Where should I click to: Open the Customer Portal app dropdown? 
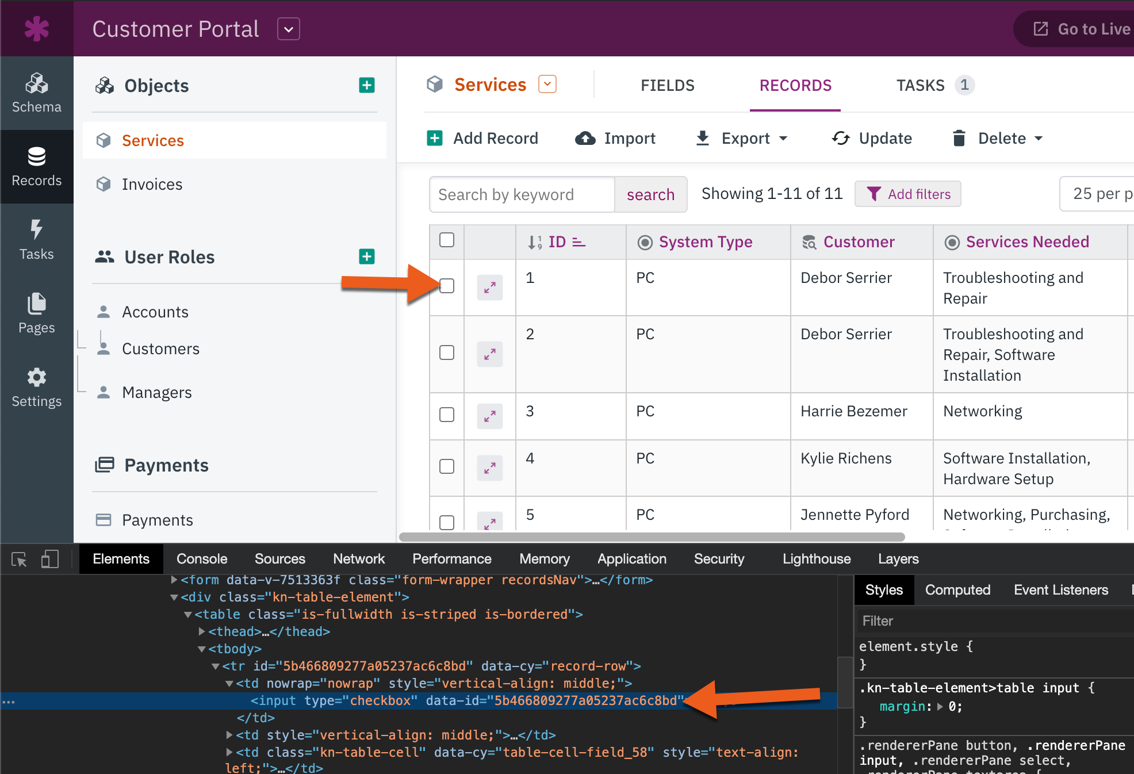click(288, 29)
